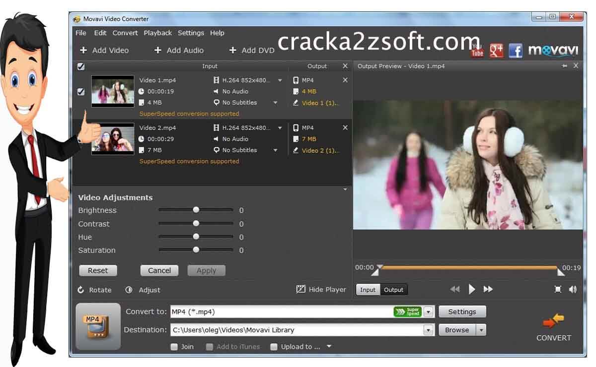Click the Hue slider handle

[x=196, y=237]
